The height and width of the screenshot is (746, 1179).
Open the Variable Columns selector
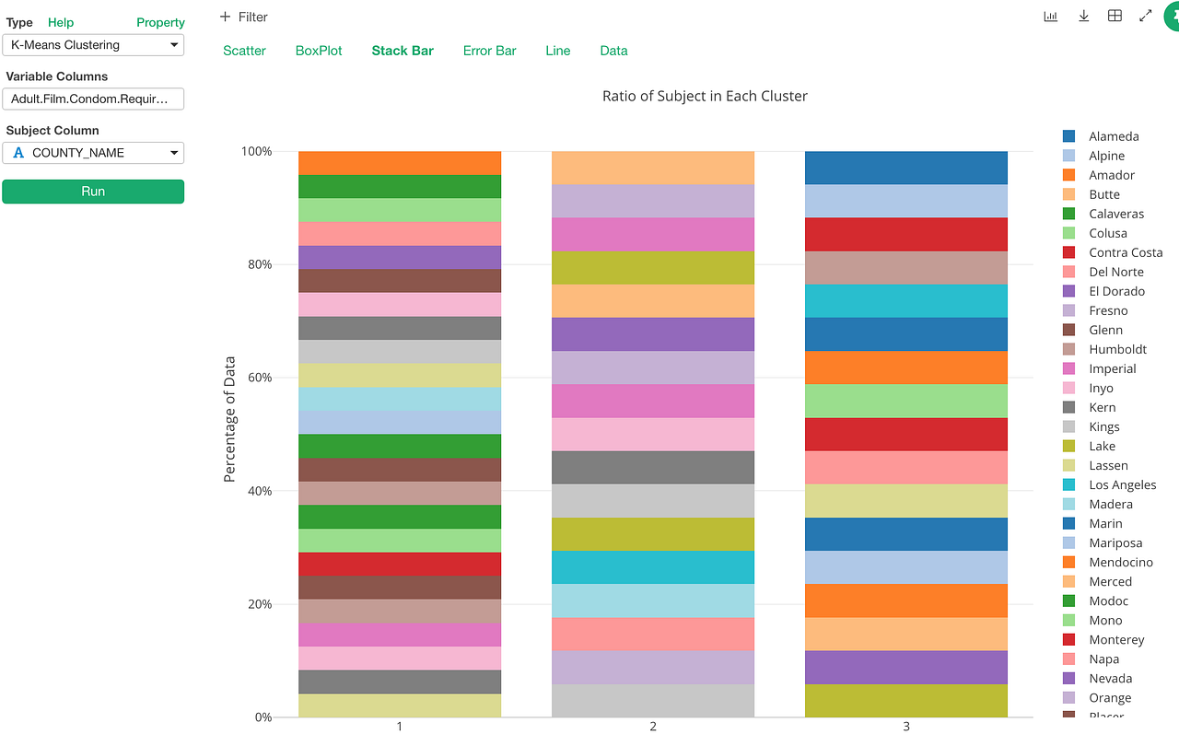point(93,99)
